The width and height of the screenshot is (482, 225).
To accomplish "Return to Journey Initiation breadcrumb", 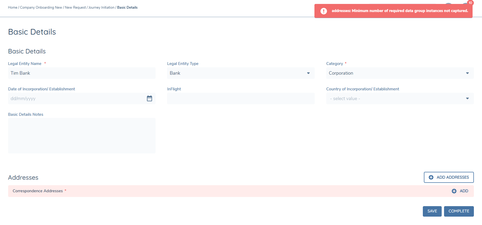I will (x=101, y=8).
